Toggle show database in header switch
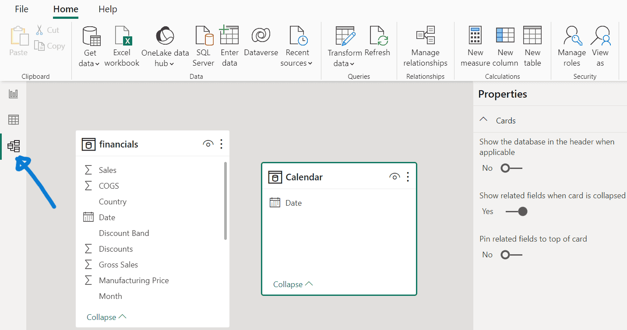 pos(511,168)
